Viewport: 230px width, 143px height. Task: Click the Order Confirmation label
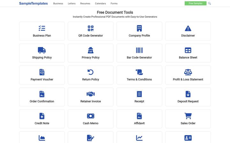[x=42, y=101]
